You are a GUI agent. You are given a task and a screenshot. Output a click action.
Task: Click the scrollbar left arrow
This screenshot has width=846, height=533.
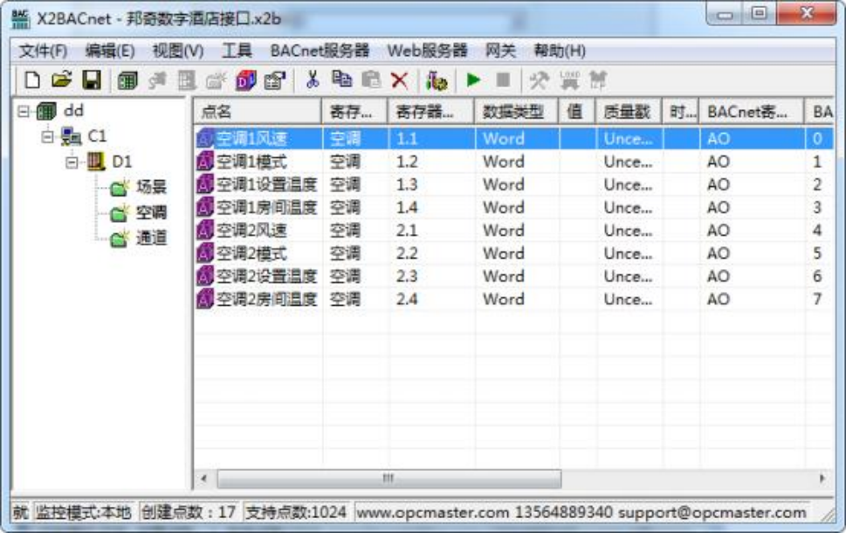point(204,479)
